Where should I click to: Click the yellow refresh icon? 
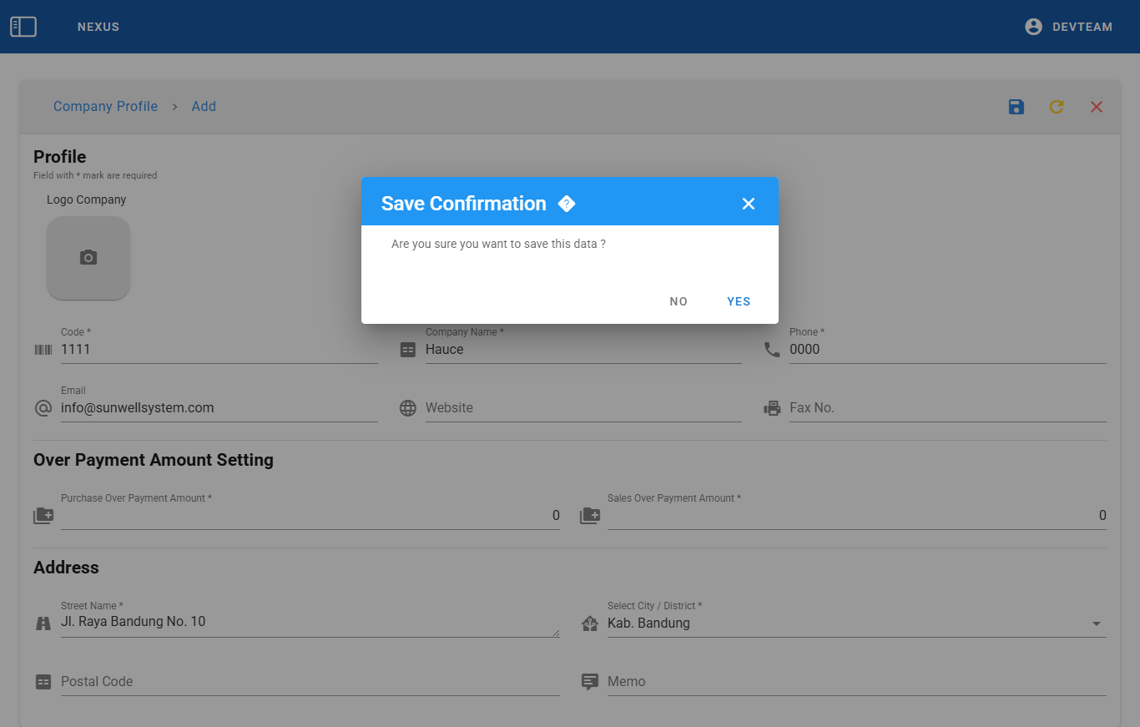click(1057, 107)
